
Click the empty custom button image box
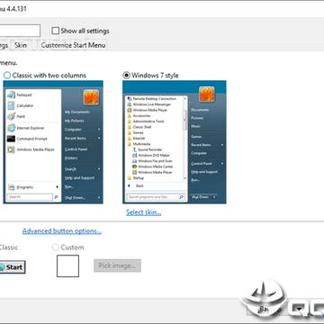coord(67,266)
